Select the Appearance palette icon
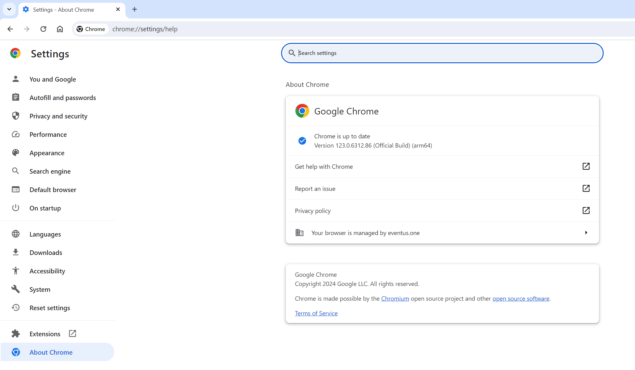635x370 pixels. pos(16,152)
